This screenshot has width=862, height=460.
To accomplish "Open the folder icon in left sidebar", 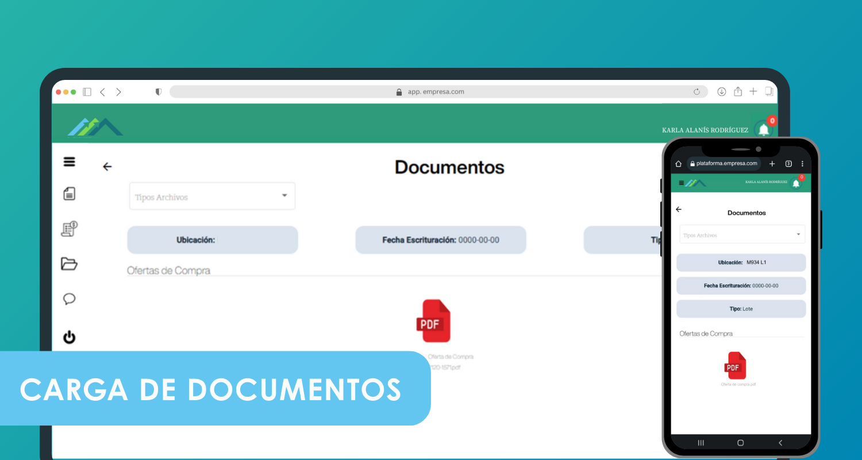I will pos(70,264).
